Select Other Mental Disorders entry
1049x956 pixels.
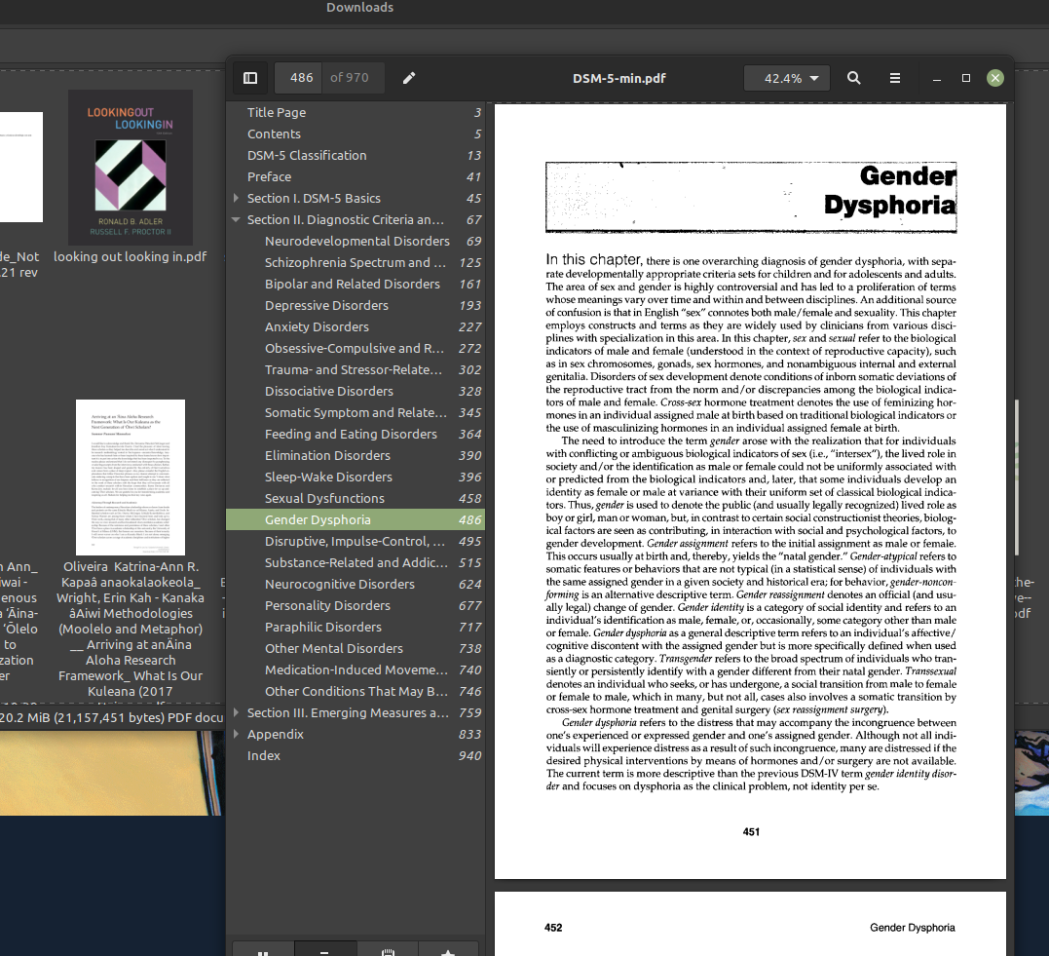click(356, 648)
